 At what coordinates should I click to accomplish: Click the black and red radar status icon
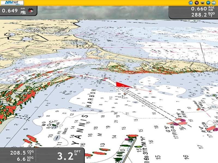coord(196,2)
